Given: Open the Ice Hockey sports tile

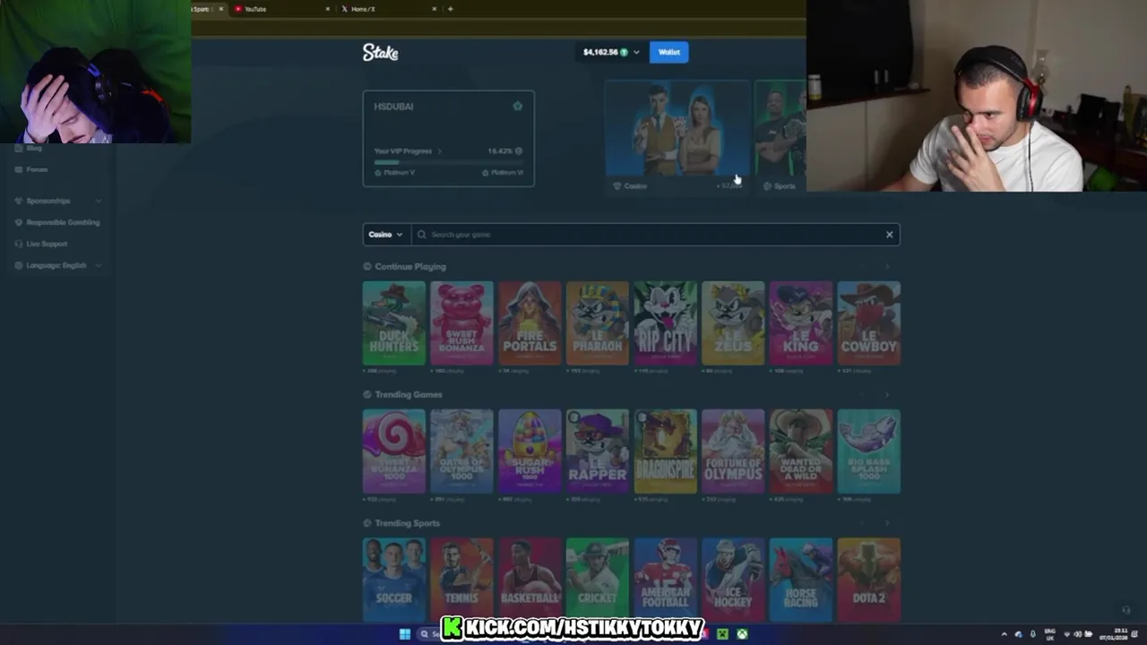Looking at the screenshot, I should (733, 579).
